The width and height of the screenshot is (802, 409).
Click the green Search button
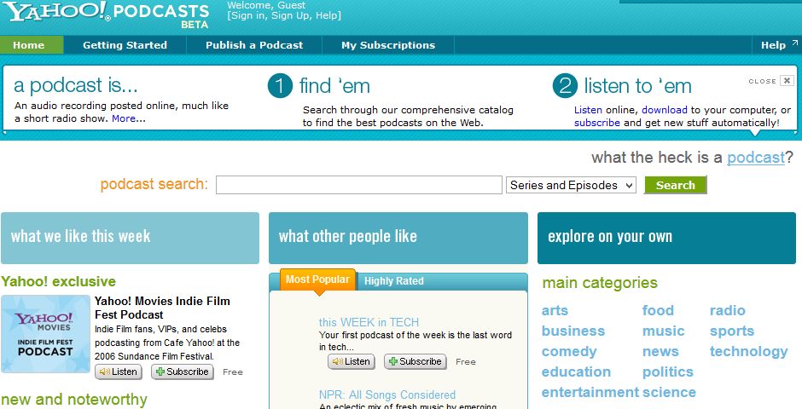click(675, 185)
